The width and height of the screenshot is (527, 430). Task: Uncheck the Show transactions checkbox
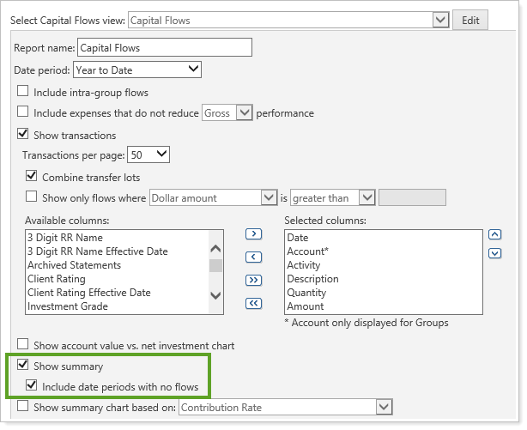(23, 134)
